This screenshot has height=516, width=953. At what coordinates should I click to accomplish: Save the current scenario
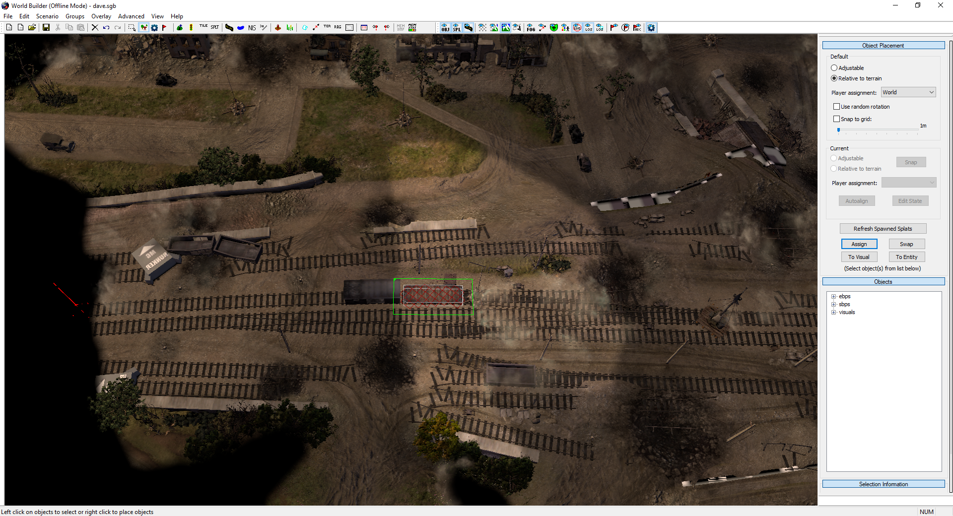(46, 27)
